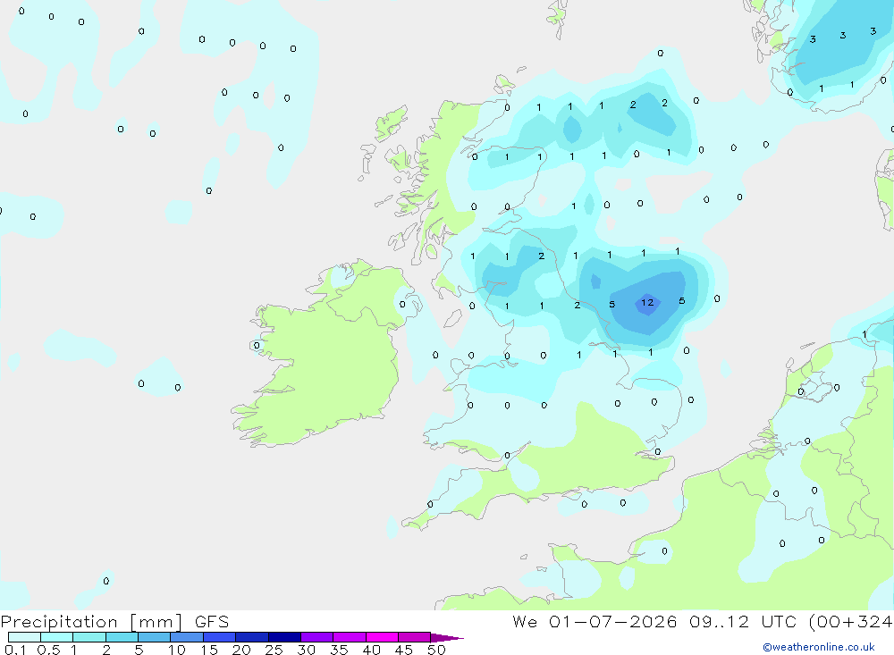
Task: Click the legend label "15"
Action: (209, 650)
